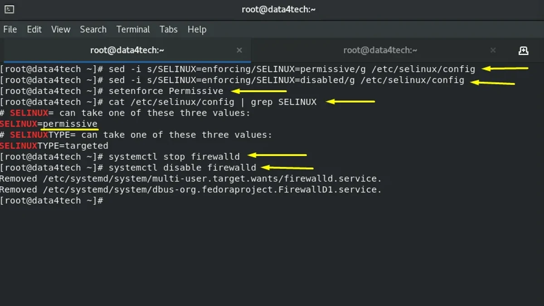
Task: Click the last empty shell prompt
Action: click(52, 200)
